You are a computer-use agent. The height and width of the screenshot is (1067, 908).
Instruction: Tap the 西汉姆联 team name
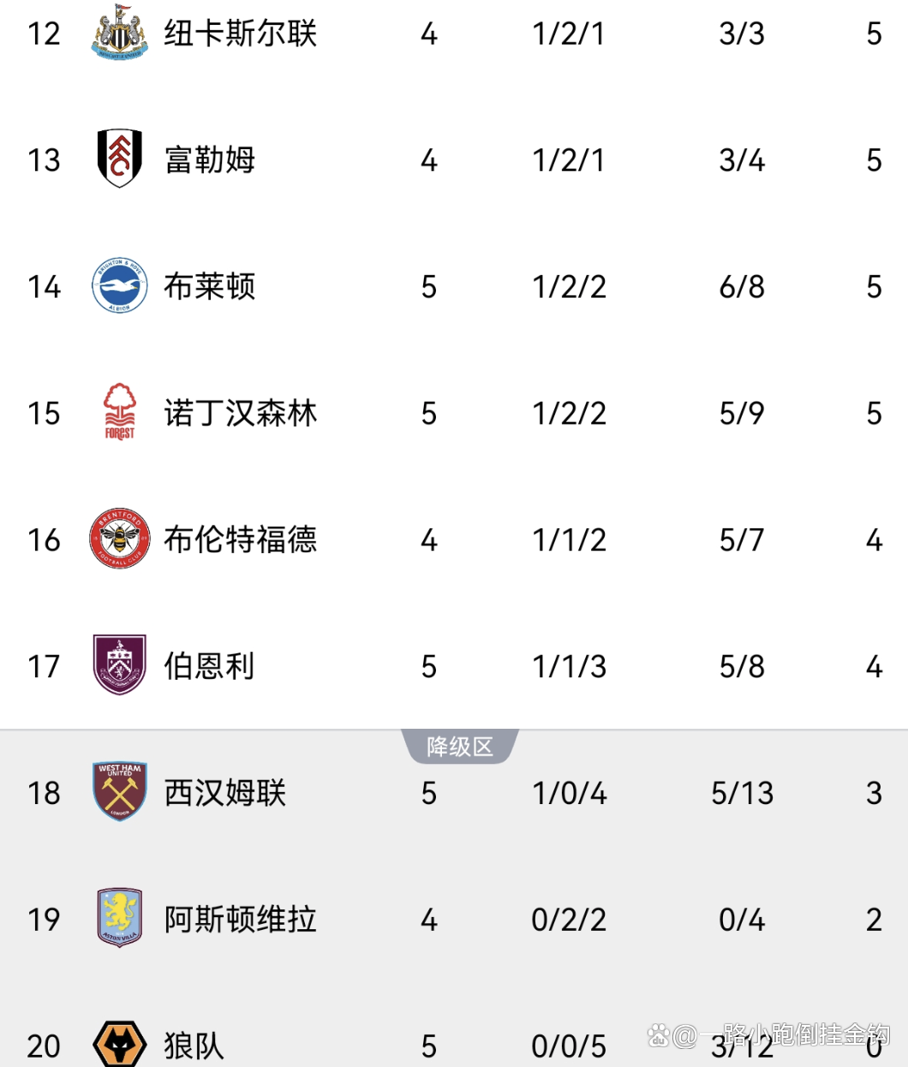[225, 793]
